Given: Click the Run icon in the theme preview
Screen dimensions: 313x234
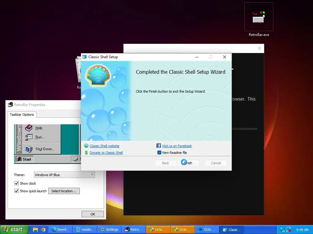Looking at the screenshot, I should [x=29, y=137].
